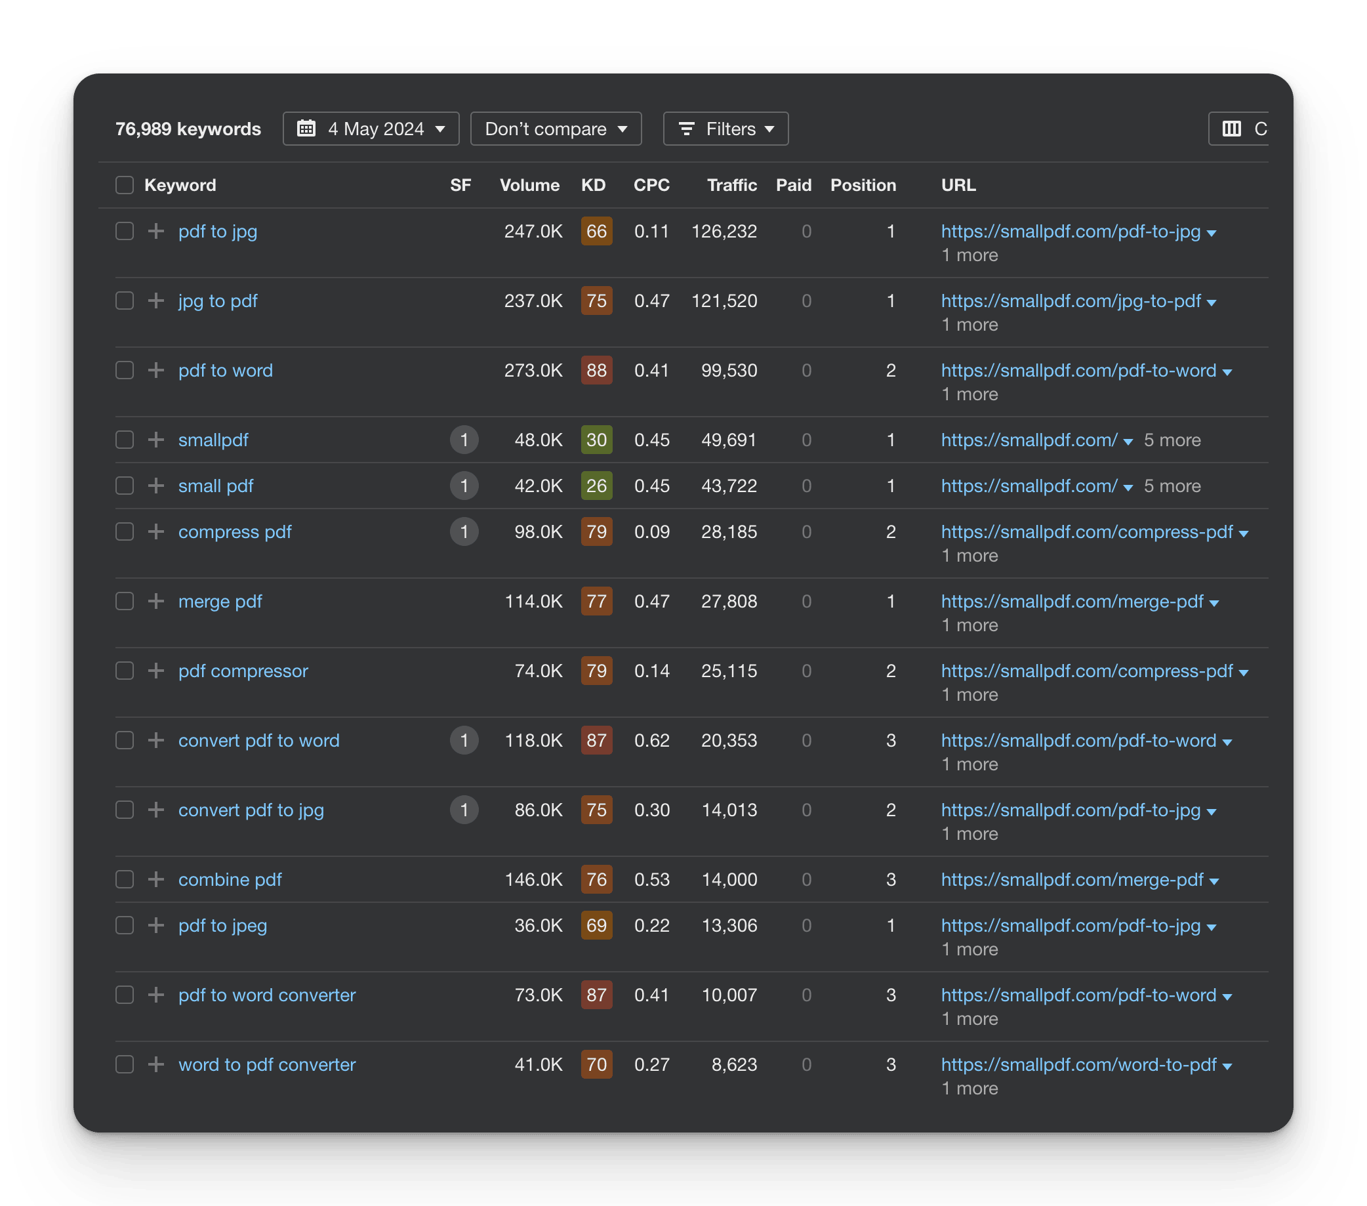This screenshot has width=1367, height=1206.
Task: Open the 'convert pdf to word' keyword link
Action: [259, 741]
